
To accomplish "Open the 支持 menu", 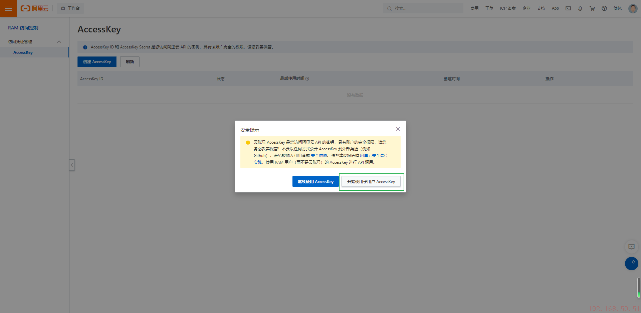I will click(541, 8).
